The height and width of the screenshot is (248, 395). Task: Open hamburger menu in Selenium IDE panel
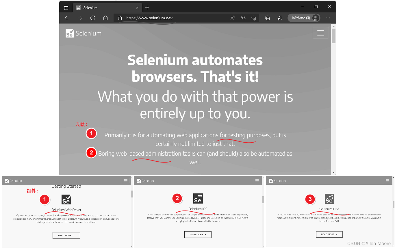(x=257, y=181)
